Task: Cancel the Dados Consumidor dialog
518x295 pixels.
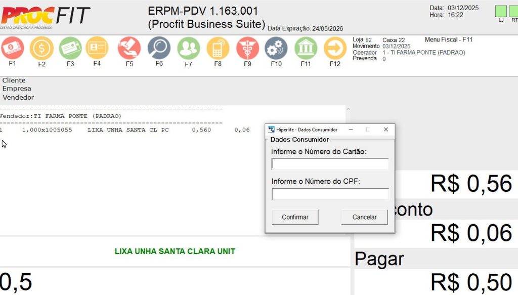Action: tap(364, 217)
